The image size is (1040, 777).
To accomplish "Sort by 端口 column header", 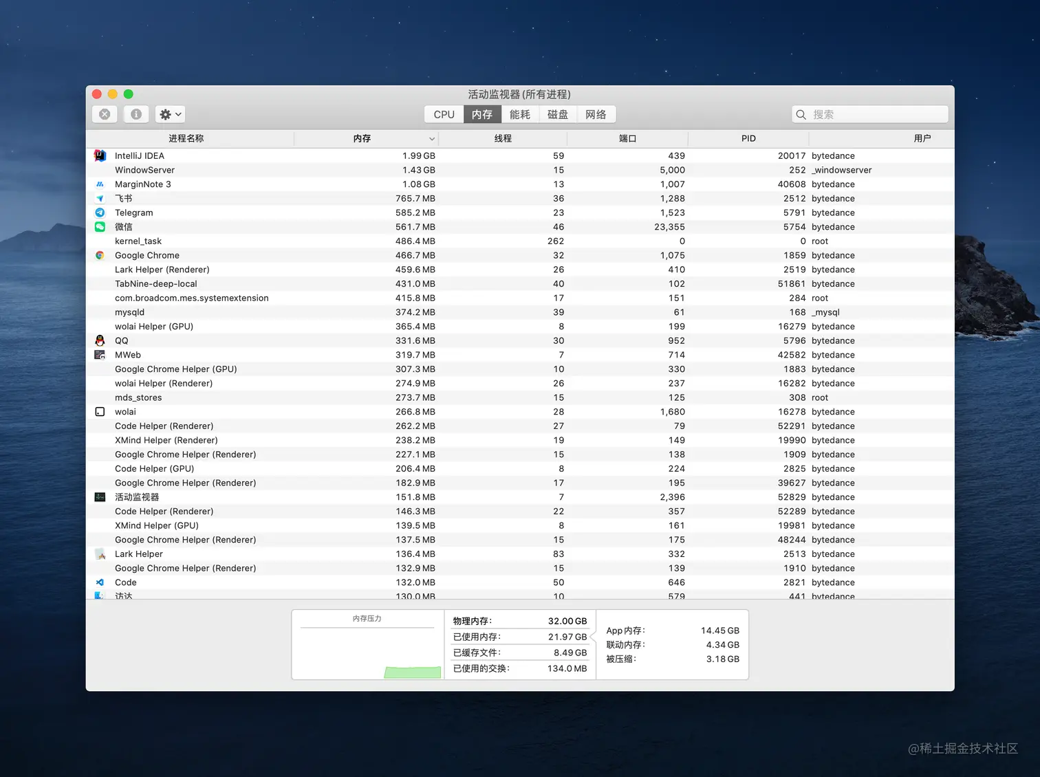I will (x=627, y=138).
